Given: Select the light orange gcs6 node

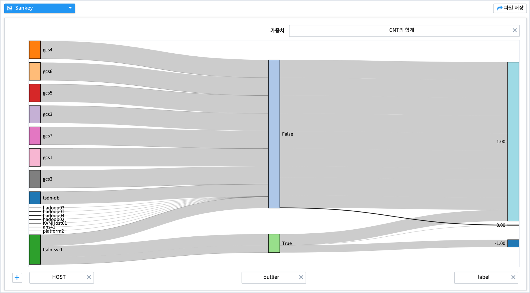Looking at the screenshot, I should 35,72.
